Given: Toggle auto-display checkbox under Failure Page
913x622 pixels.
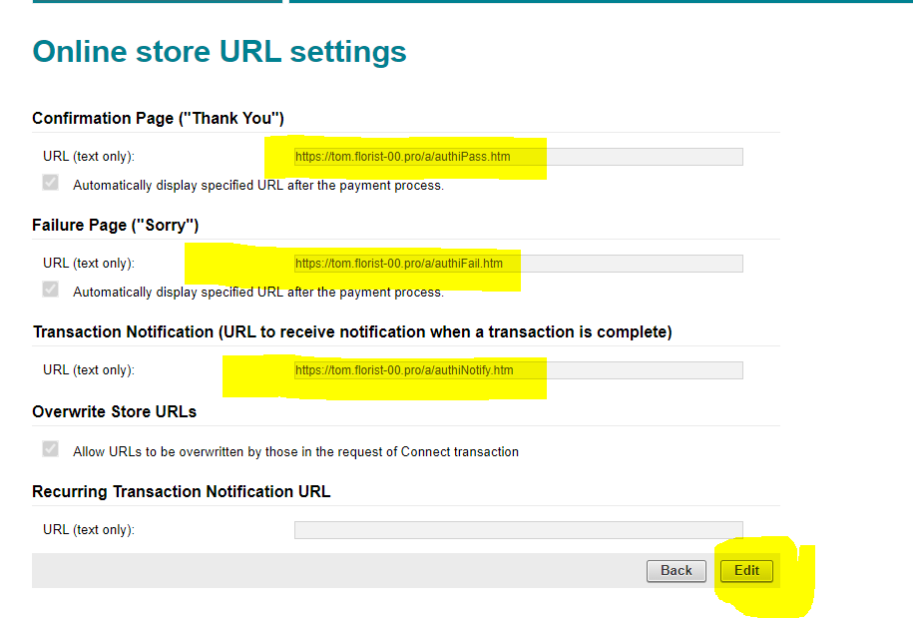Looking at the screenshot, I should (x=51, y=289).
